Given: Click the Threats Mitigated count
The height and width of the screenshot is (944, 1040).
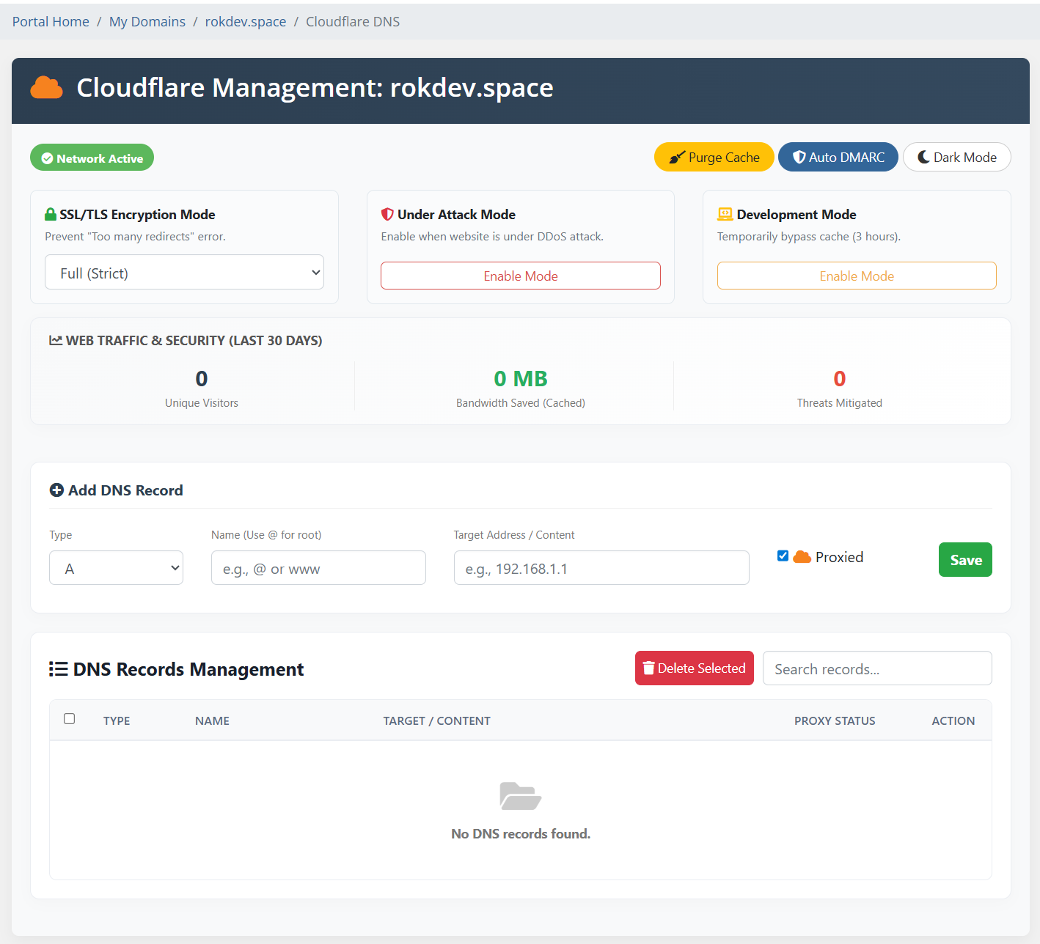Looking at the screenshot, I should pyautogui.click(x=840, y=379).
